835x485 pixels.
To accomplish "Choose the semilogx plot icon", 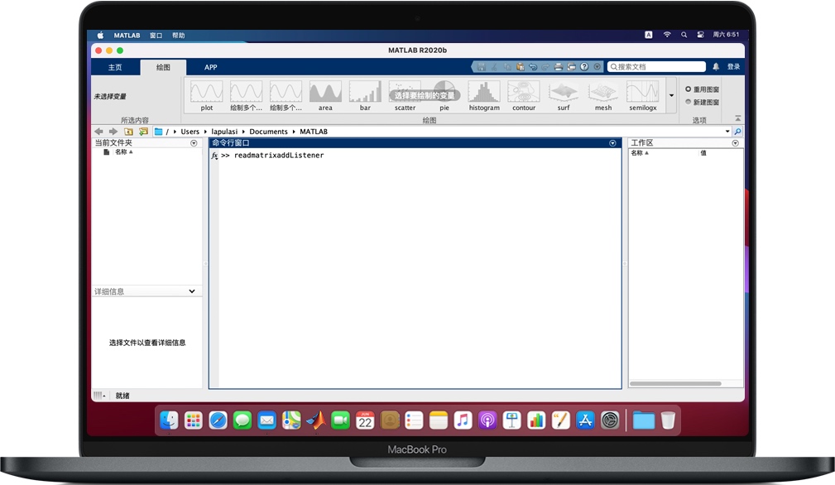I will point(643,91).
